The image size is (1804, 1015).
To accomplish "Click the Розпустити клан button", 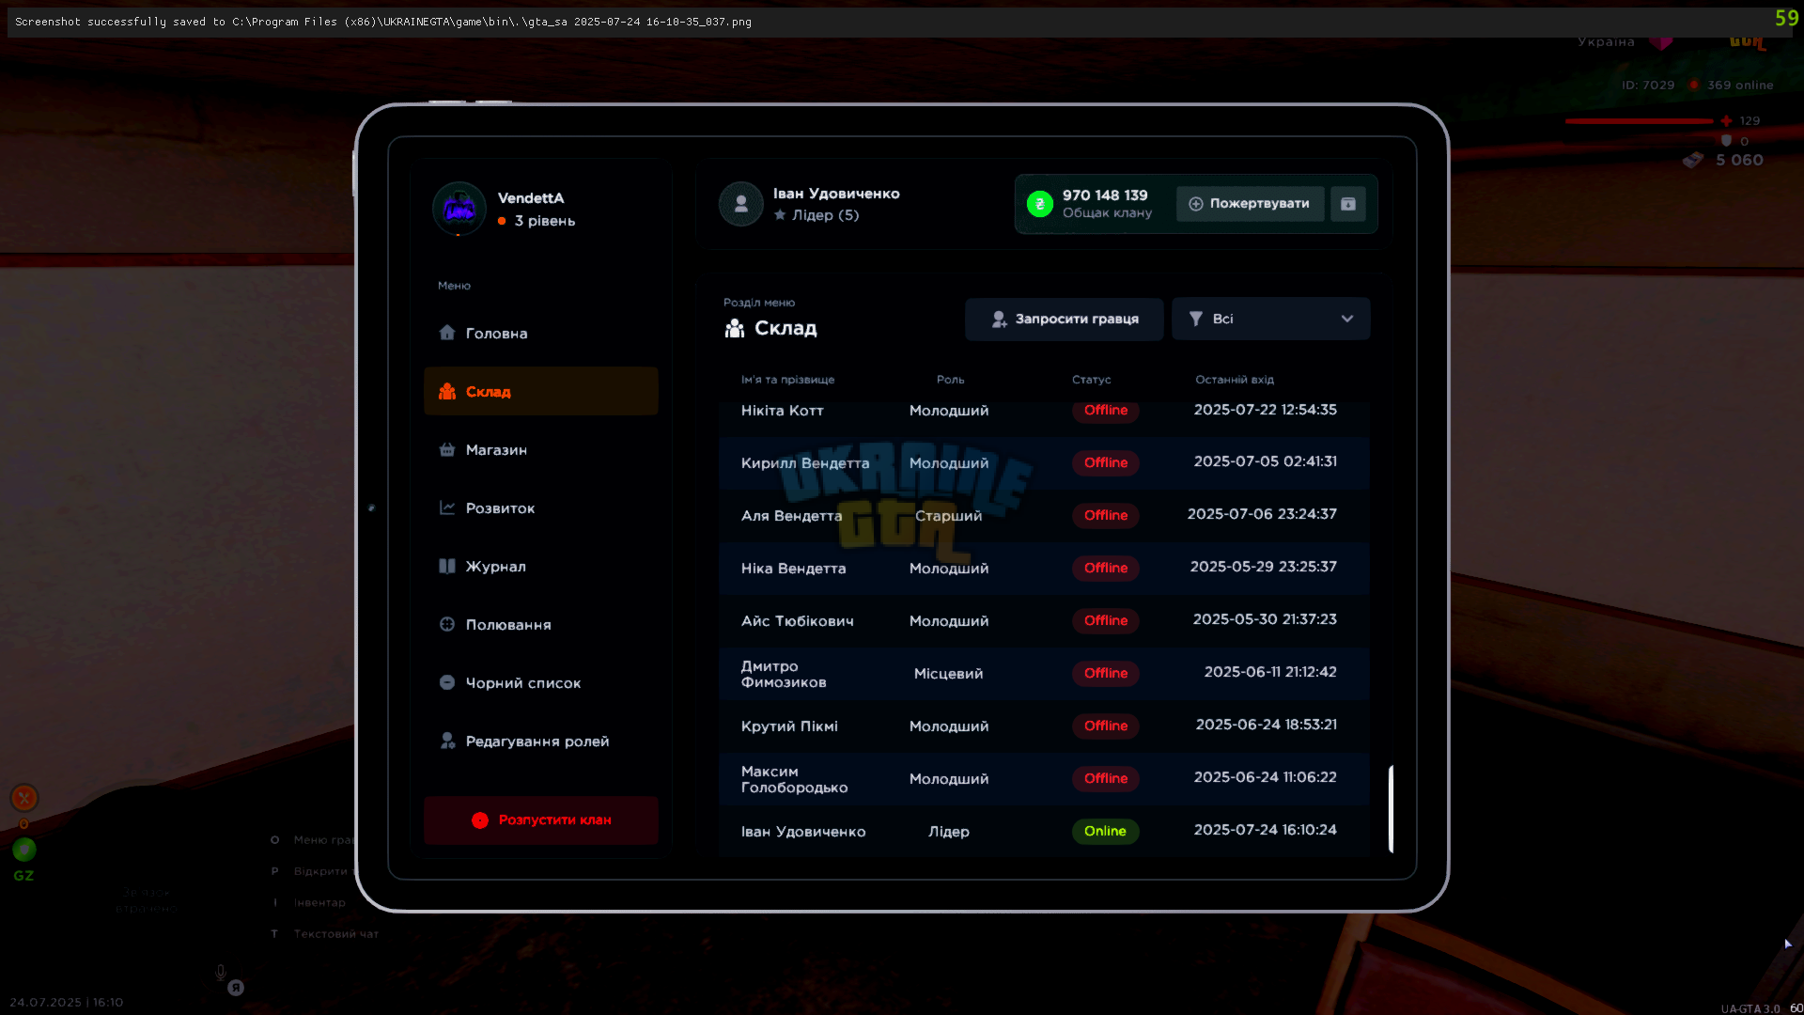I will click(x=540, y=820).
